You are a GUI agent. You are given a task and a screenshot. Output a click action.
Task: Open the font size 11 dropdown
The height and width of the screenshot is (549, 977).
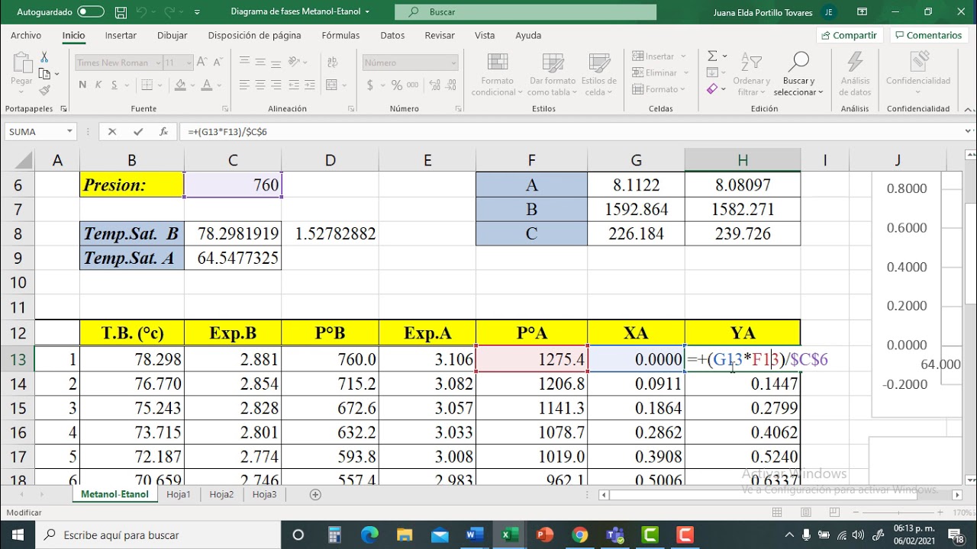pyautogui.click(x=189, y=63)
